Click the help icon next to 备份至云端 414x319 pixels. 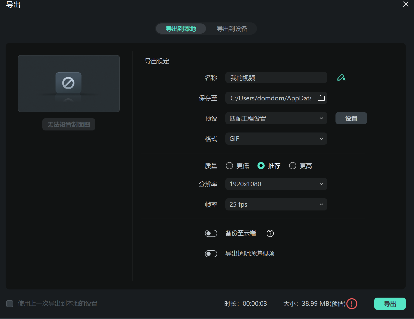pyautogui.click(x=270, y=233)
